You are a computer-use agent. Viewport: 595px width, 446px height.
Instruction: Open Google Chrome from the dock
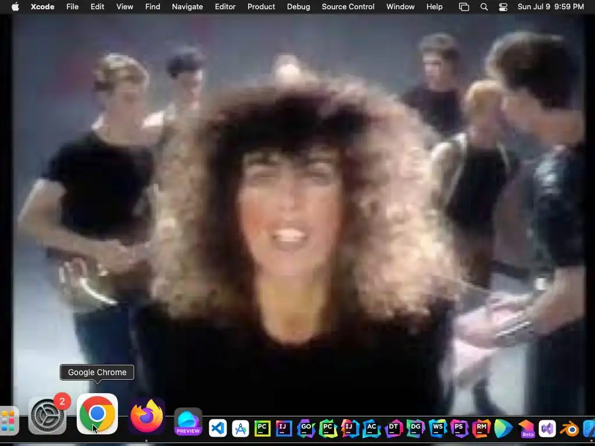pos(97,413)
